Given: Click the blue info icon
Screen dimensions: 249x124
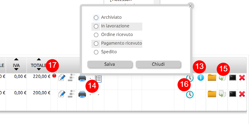Looking at the screenshot, I should 201,78.
